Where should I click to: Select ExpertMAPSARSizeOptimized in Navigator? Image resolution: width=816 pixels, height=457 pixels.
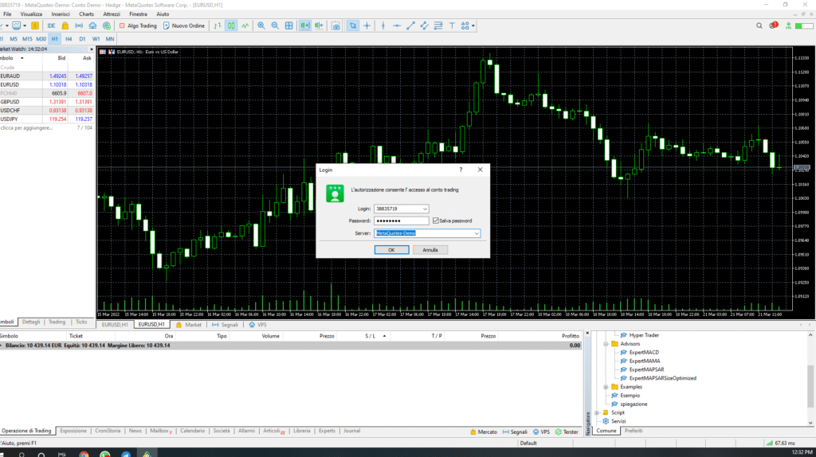pyautogui.click(x=662, y=378)
